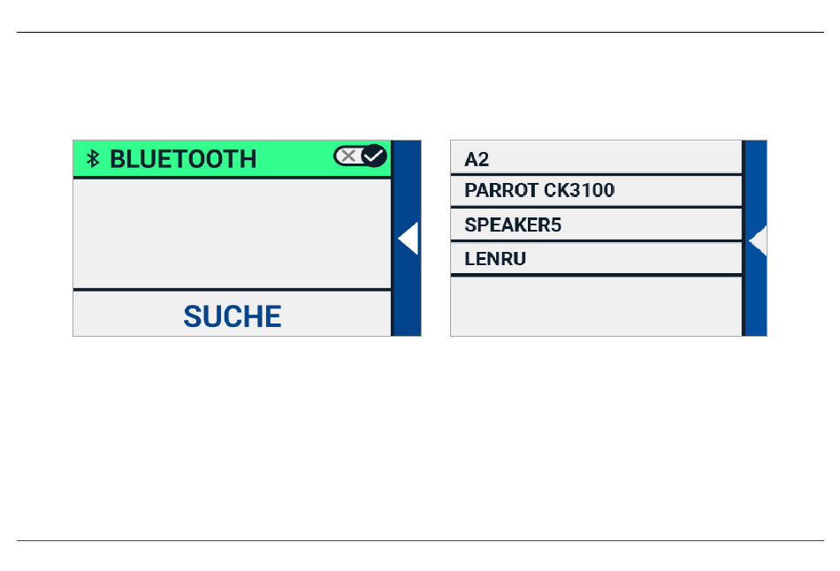Pick the LENRU device from the list

click(596, 259)
